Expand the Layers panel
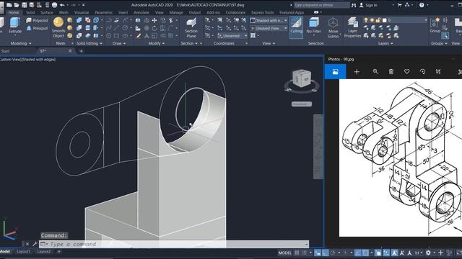462x259 pixels. point(385,43)
